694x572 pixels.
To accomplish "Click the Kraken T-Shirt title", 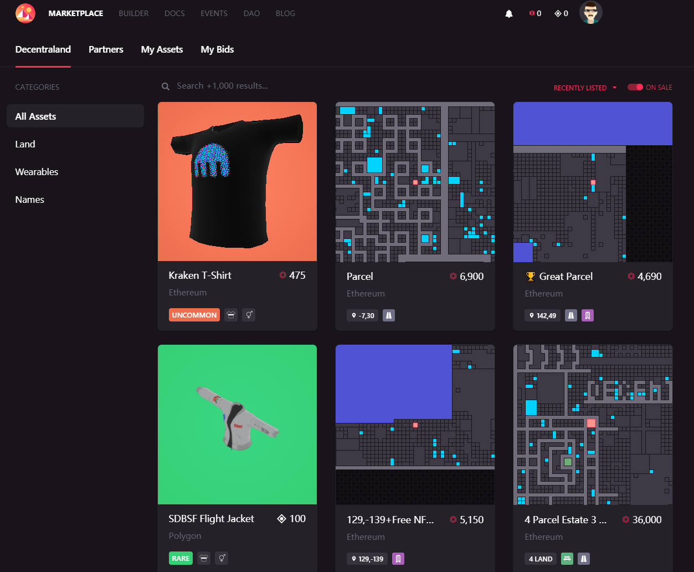I will pyautogui.click(x=200, y=275).
